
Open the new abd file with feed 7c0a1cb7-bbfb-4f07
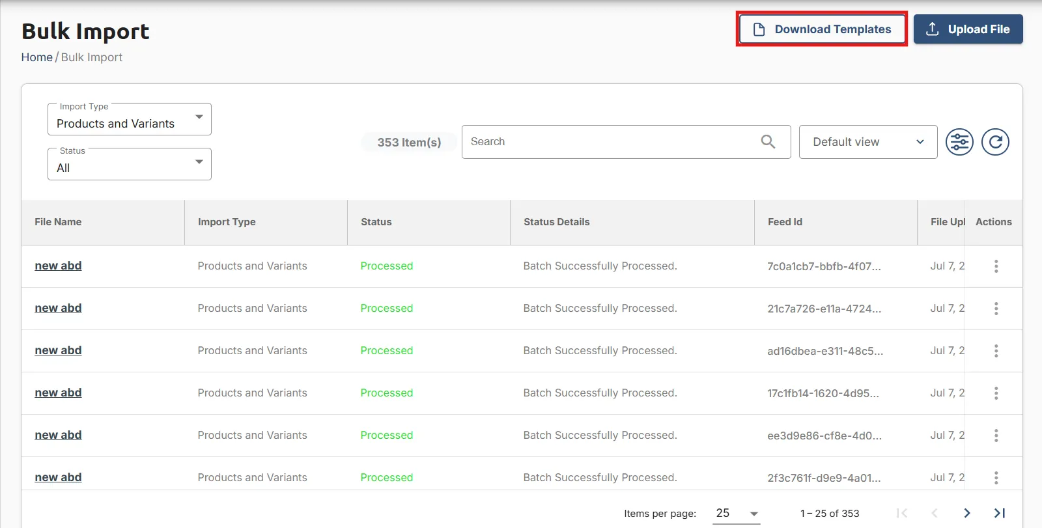tap(58, 266)
